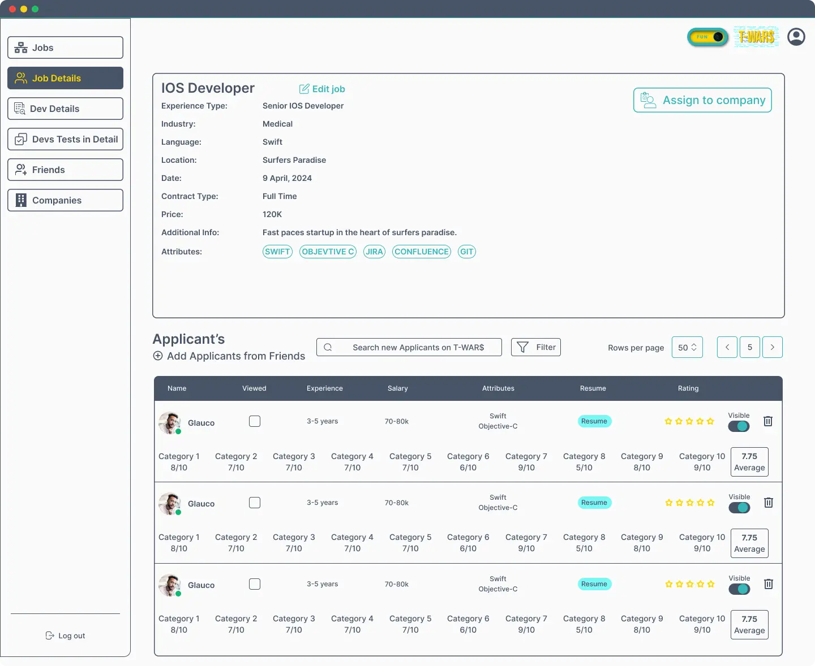Click the search new applicants field
This screenshot has height=666, width=815.
point(409,347)
